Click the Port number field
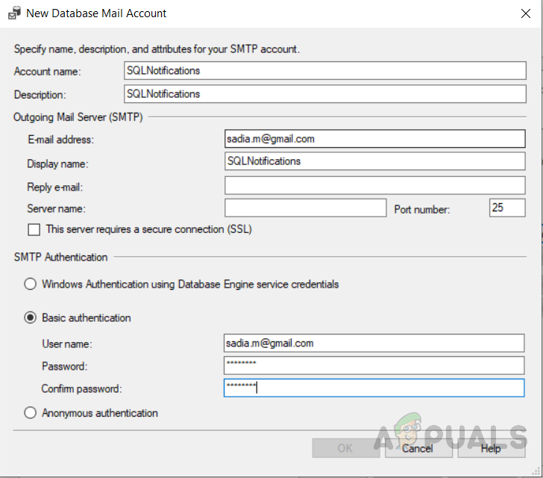This screenshot has height=478, width=543. tap(507, 208)
